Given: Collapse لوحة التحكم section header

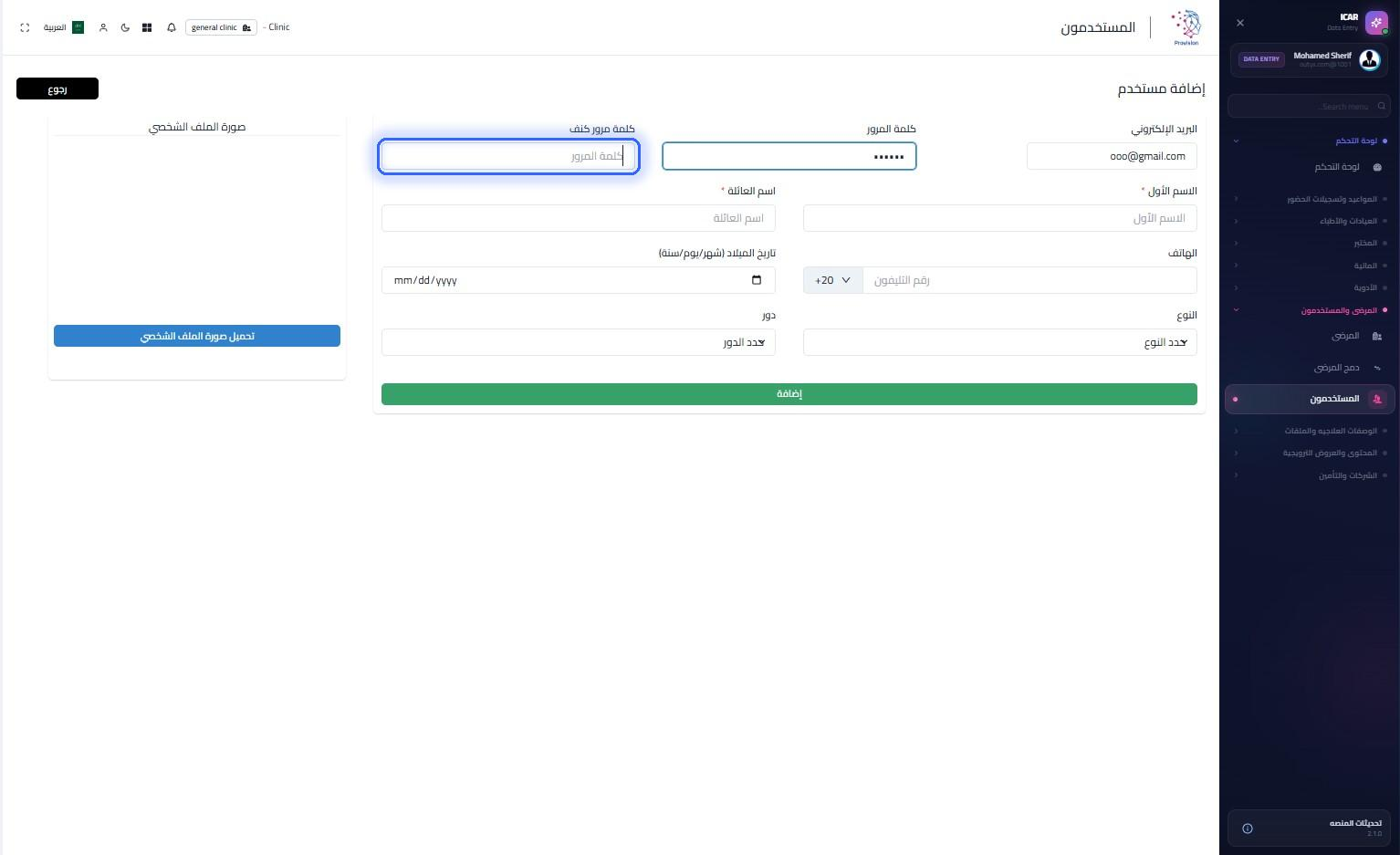Looking at the screenshot, I should (1310, 141).
